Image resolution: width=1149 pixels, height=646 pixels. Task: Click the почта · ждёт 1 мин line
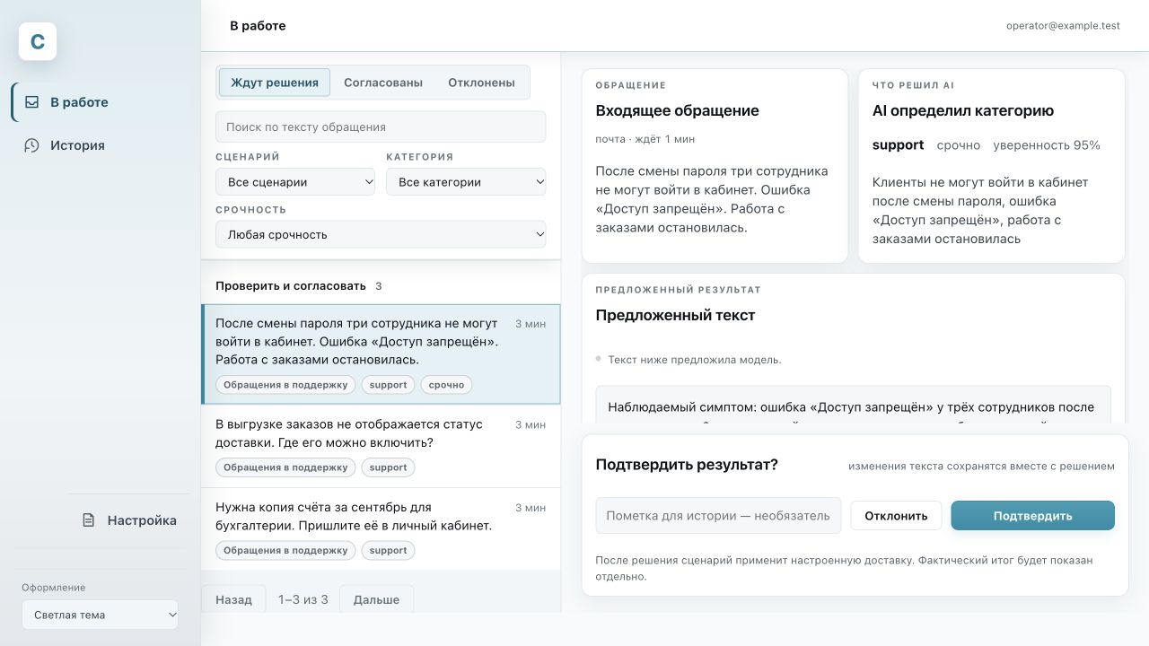coord(645,139)
